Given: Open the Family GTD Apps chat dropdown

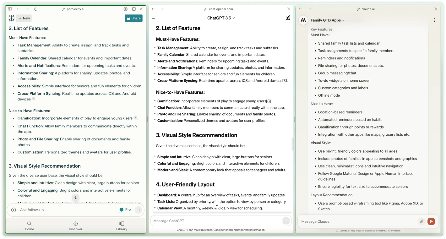Looking at the screenshot, I should coord(328,20).
